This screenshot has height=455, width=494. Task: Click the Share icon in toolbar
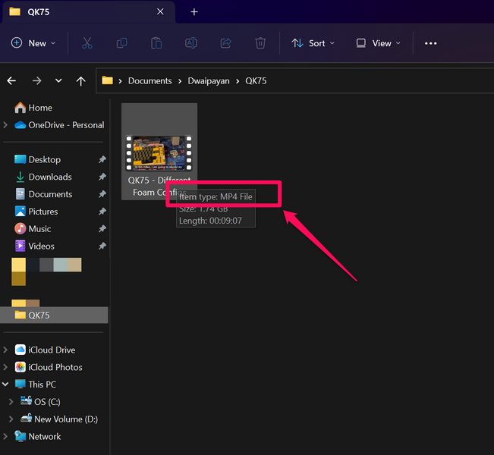point(226,43)
